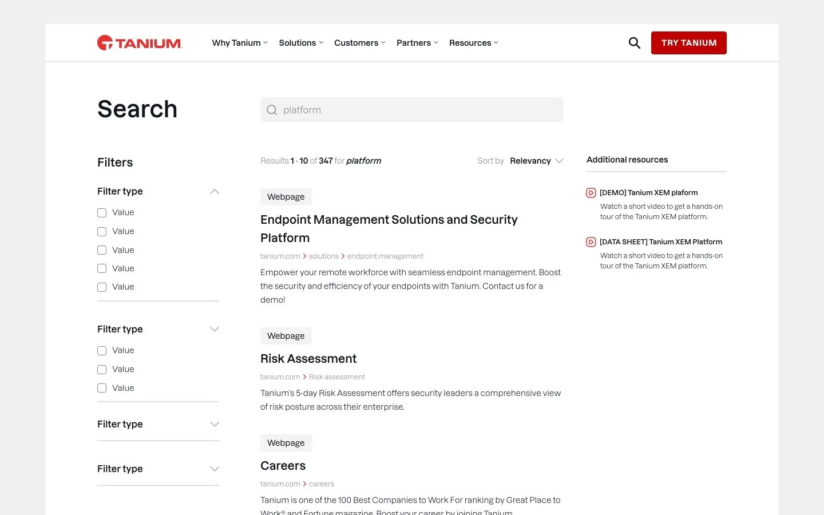Viewport: 824px width, 515px height.
Task: Open the Partners menu
Action: 417,43
